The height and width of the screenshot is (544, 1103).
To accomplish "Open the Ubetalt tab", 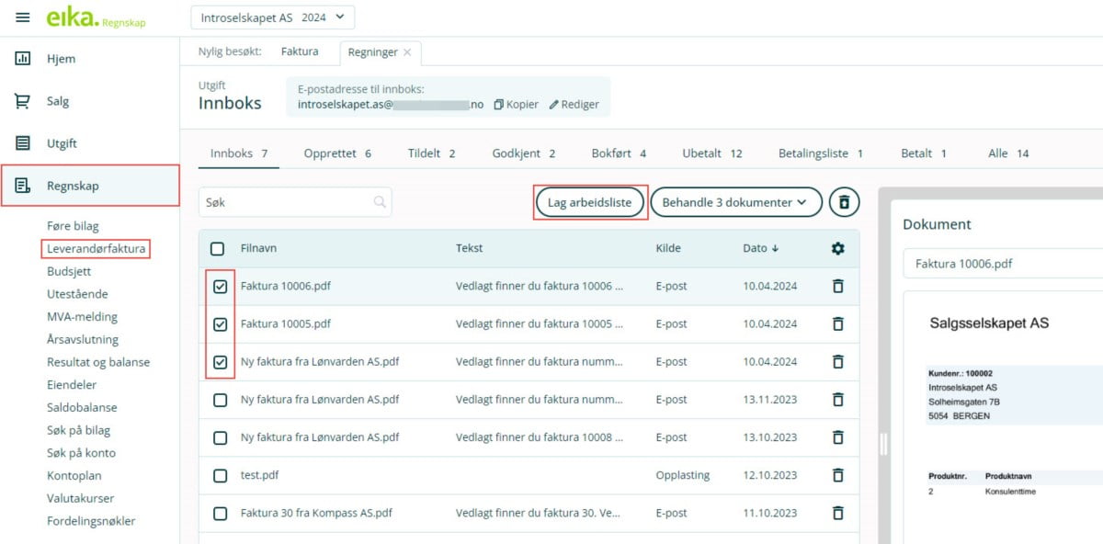I will 711,153.
